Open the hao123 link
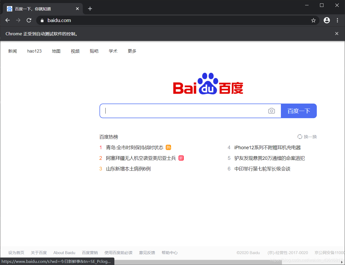The image size is (345, 265). (34, 51)
